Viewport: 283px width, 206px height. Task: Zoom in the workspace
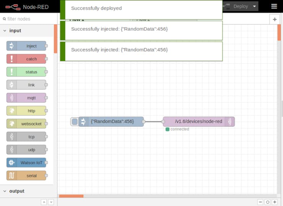(x=275, y=202)
